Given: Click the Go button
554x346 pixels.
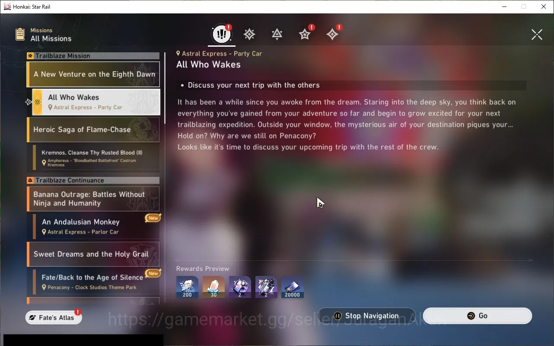Looking at the screenshot, I should [x=477, y=316].
